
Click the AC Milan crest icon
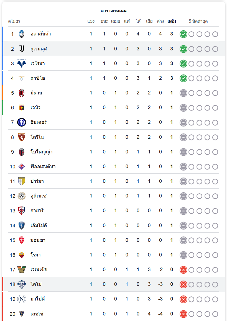coord(22,93)
